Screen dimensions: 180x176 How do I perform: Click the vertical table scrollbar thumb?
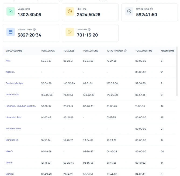pos(177,71)
